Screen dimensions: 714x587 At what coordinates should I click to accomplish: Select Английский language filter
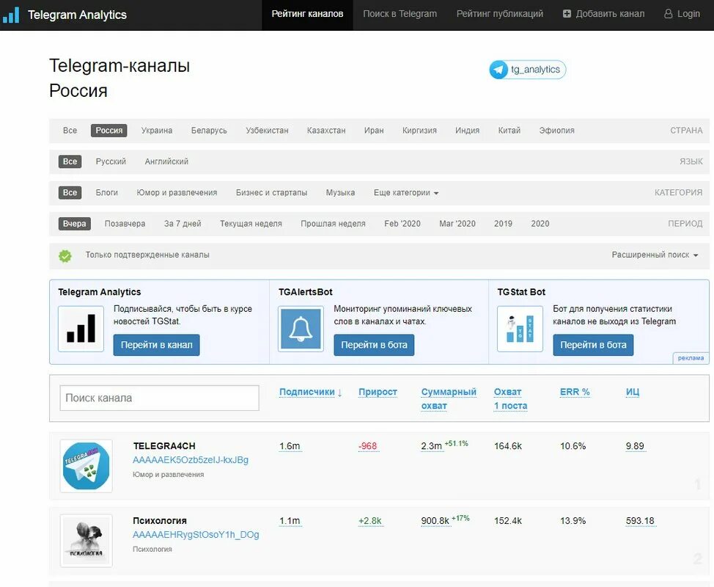(x=166, y=161)
